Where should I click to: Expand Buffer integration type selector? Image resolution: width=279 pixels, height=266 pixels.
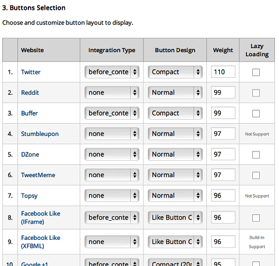(x=112, y=113)
